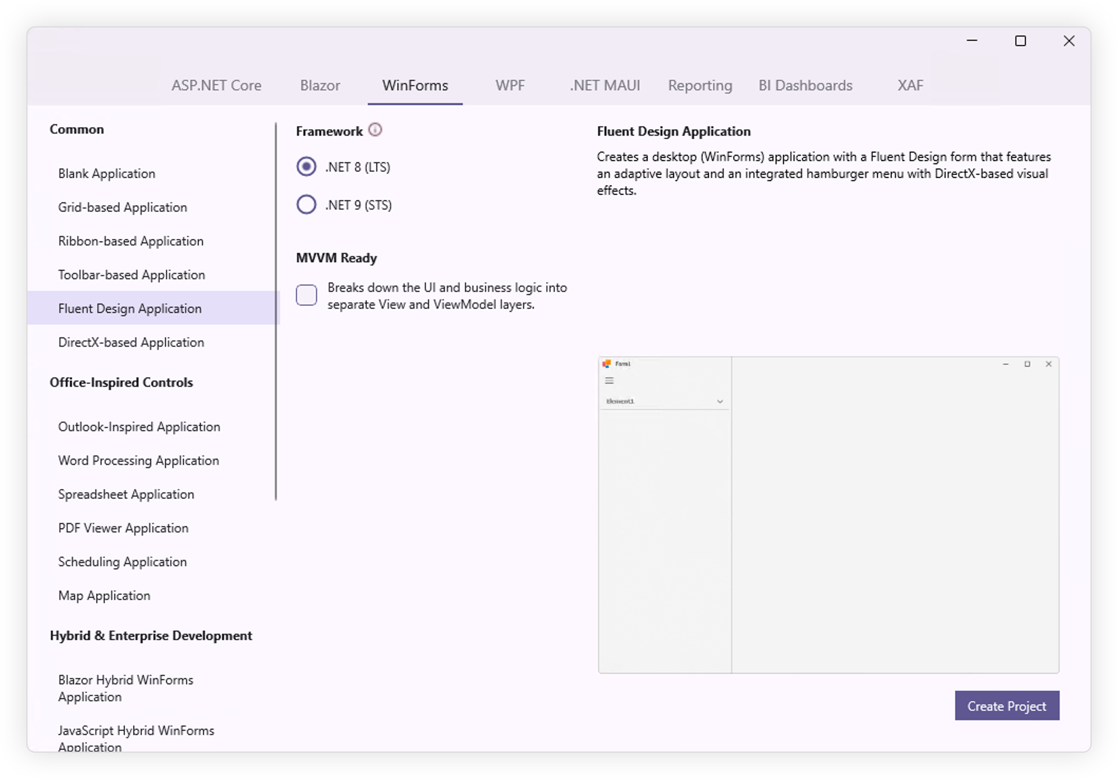This screenshot has height=779, width=1118.
Task: Choose Ribbon-based Application template
Action: [131, 241]
